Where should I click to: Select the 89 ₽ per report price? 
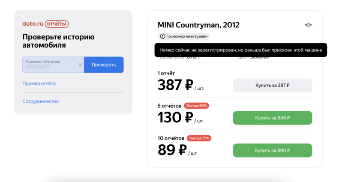172,150
